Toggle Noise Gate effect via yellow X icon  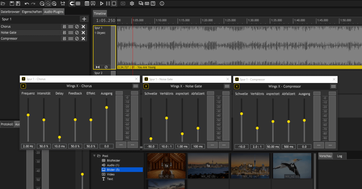pos(146,86)
